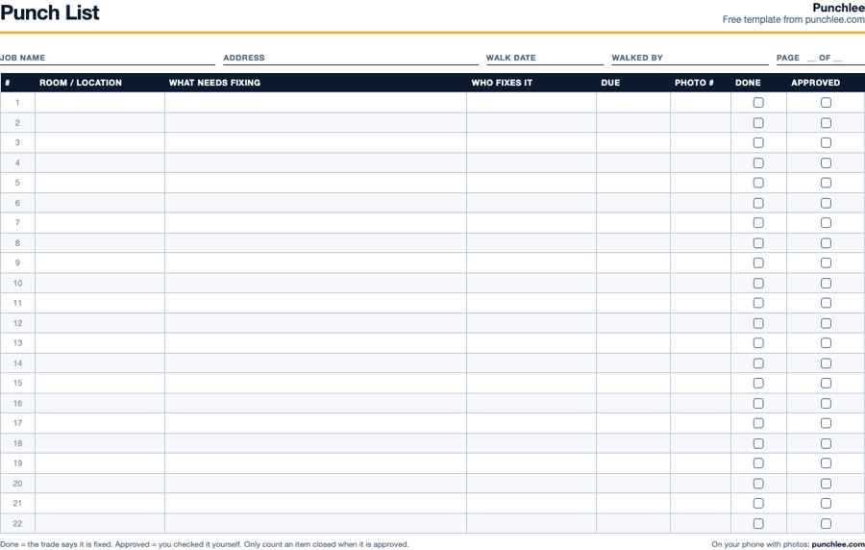Click the Address field line
The width and height of the screenshot is (865, 550).
[351, 59]
